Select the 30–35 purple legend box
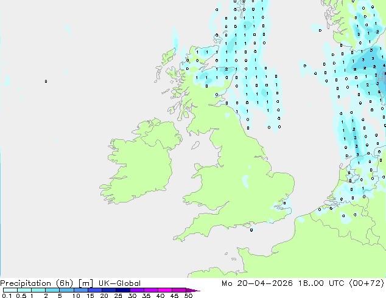Viewport: 386px width, 298px height. pyautogui.click(x=137, y=290)
